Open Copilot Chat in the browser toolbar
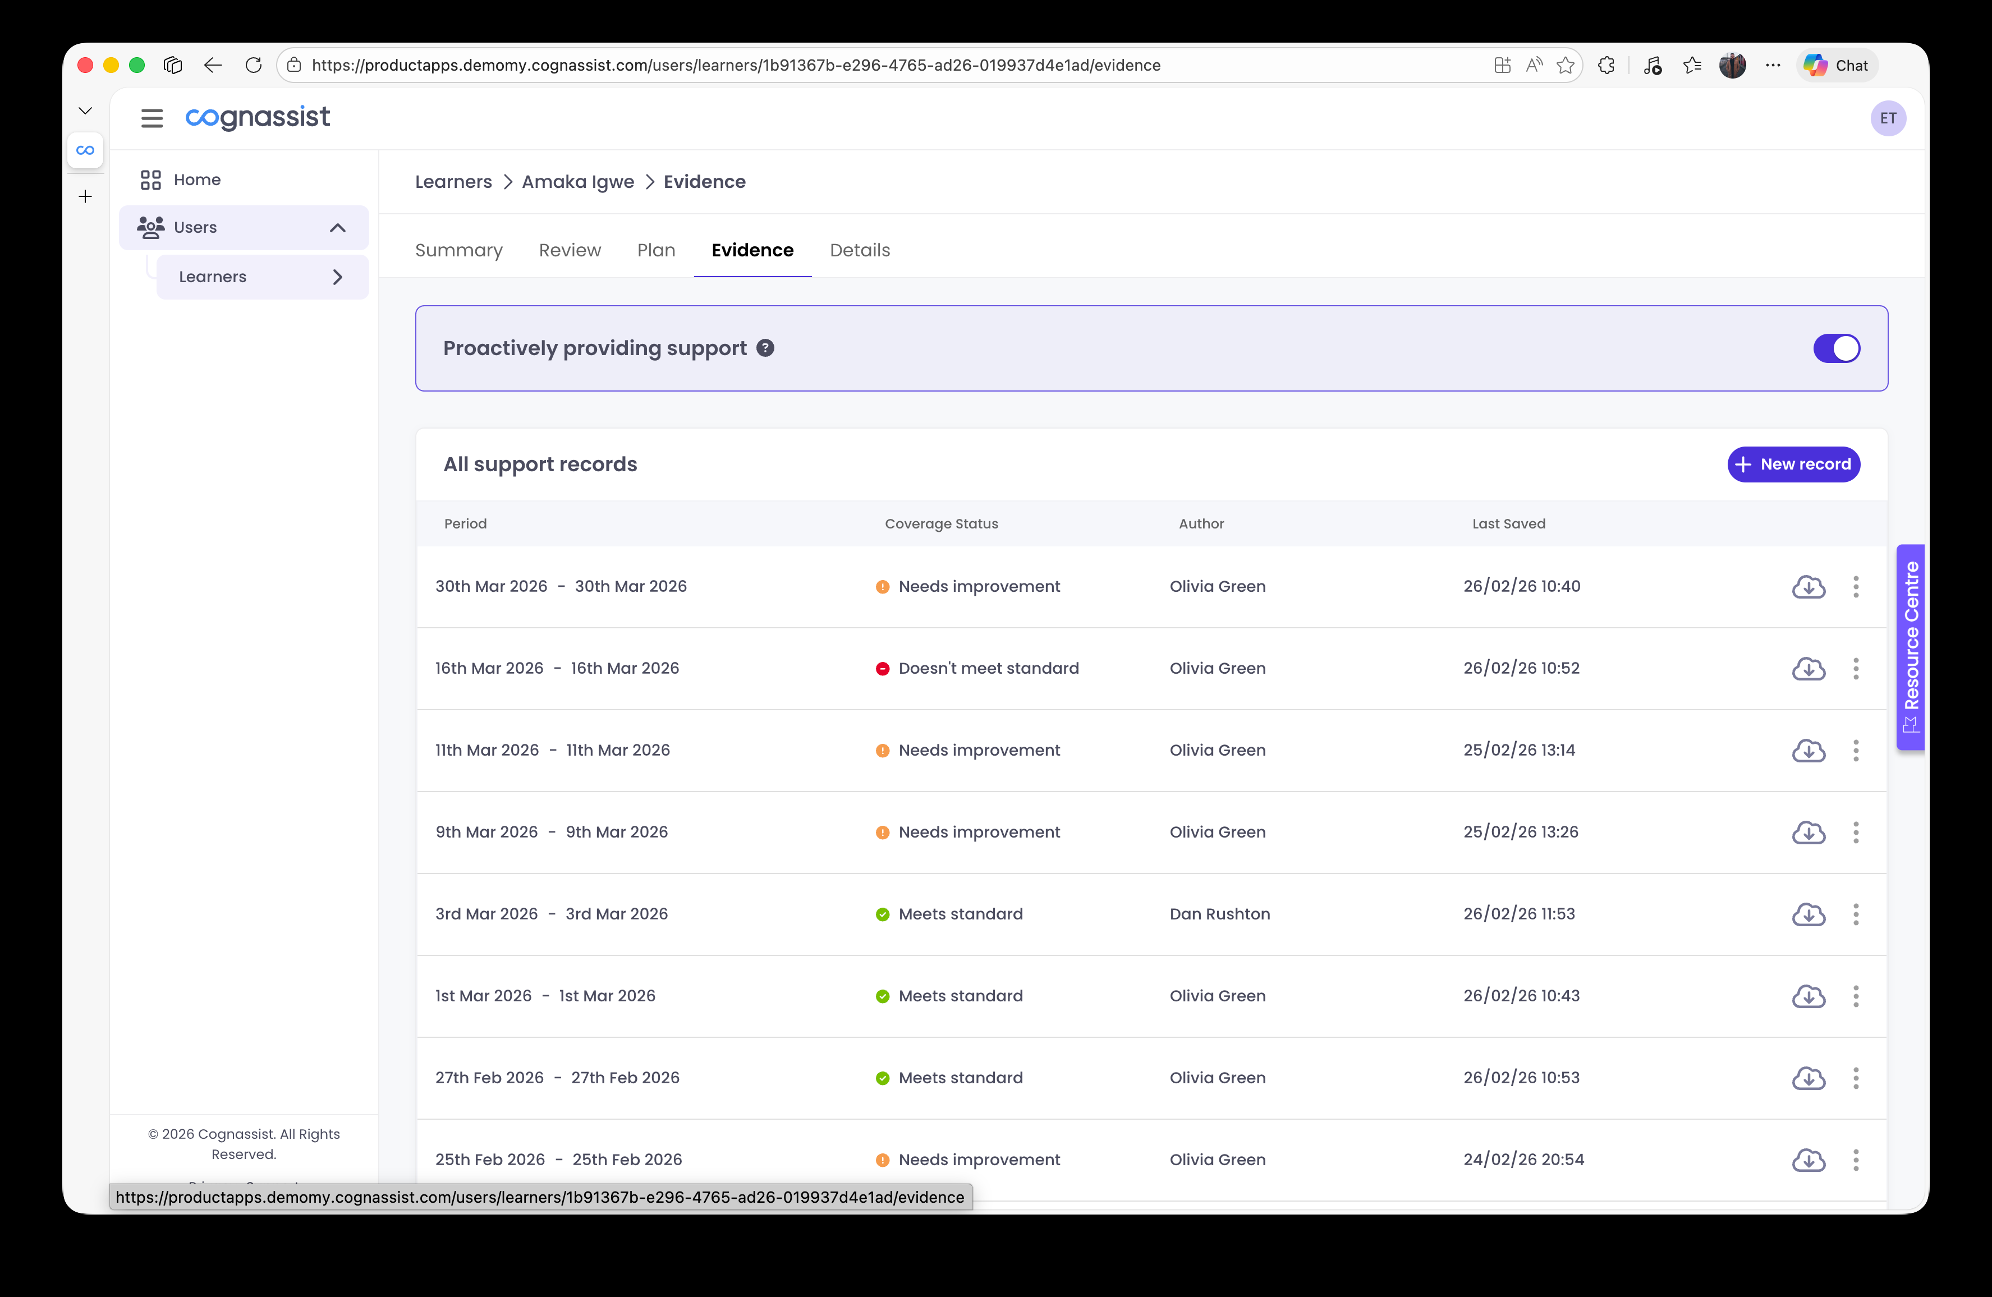The width and height of the screenshot is (1992, 1297). 1837,65
